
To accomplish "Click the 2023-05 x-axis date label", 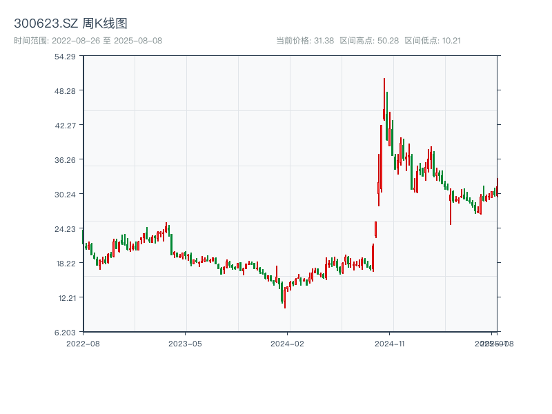I will [x=185, y=343].
